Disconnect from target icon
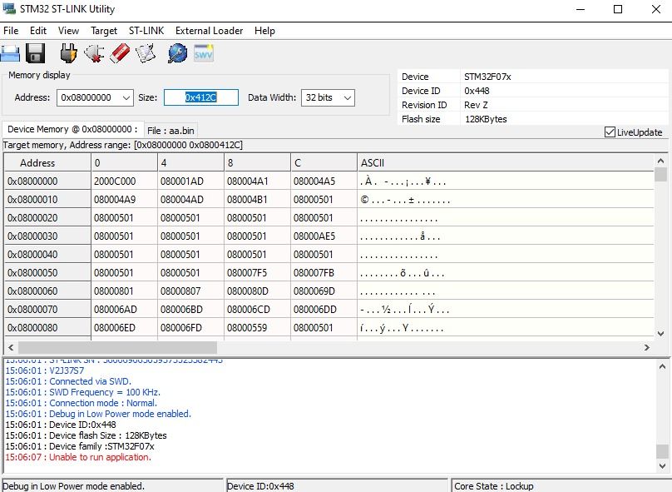The height and width of the screenshot is (492, 672). [94, 53]
